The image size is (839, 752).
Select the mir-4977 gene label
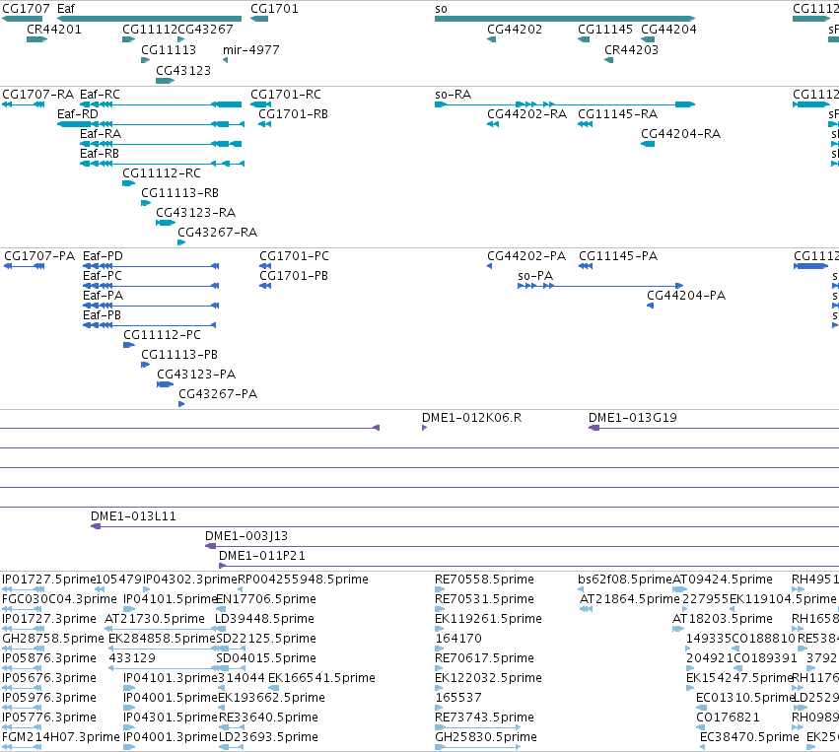[x=251, y=49]
